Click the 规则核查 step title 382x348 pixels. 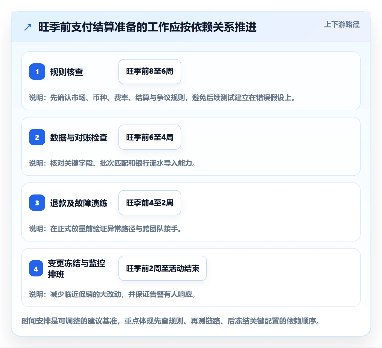coord(67,72)
